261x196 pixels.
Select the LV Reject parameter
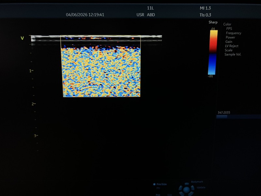click(231, 46)
